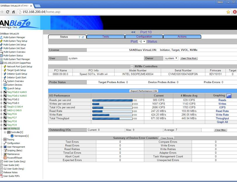
Task: Click the Tracing icon in sidebar
Action: point(5,139)
